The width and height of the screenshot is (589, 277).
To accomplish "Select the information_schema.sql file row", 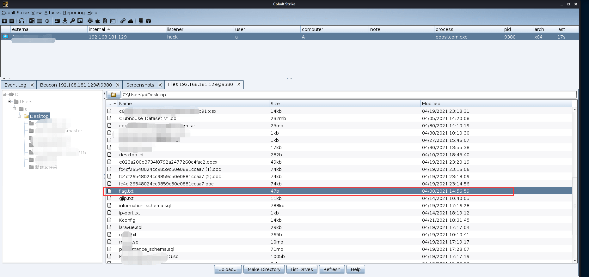I will tap(339, 205).
